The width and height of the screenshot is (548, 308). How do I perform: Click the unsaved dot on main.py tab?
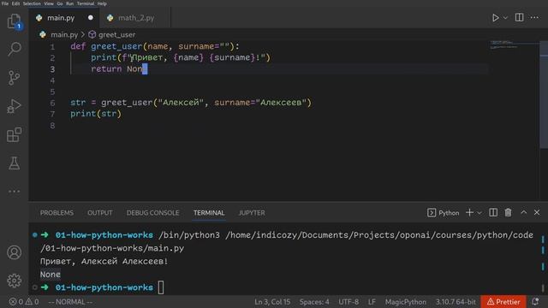91,18
